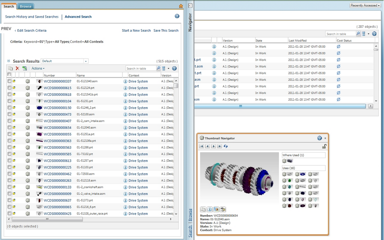
Task: Click the help icon in the Thumbnail Navigator header
Action: (320, 138)
